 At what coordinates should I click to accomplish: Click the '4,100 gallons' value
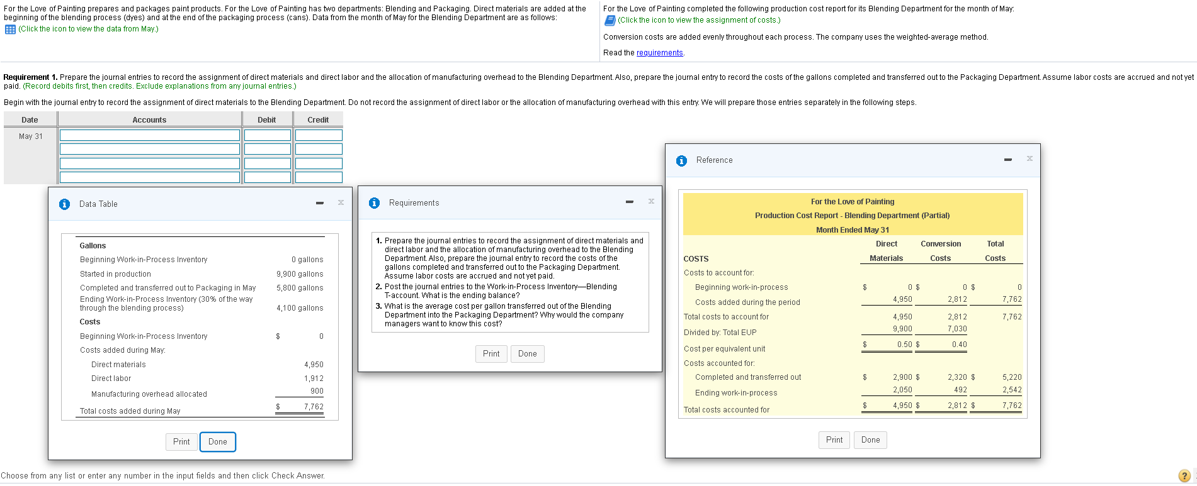300,308
